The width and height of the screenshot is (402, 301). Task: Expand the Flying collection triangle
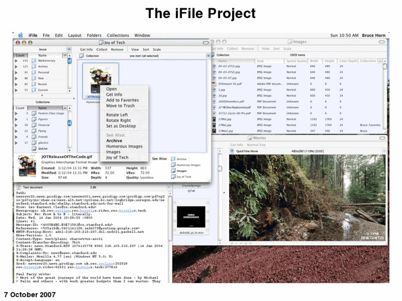click(16, 131)
